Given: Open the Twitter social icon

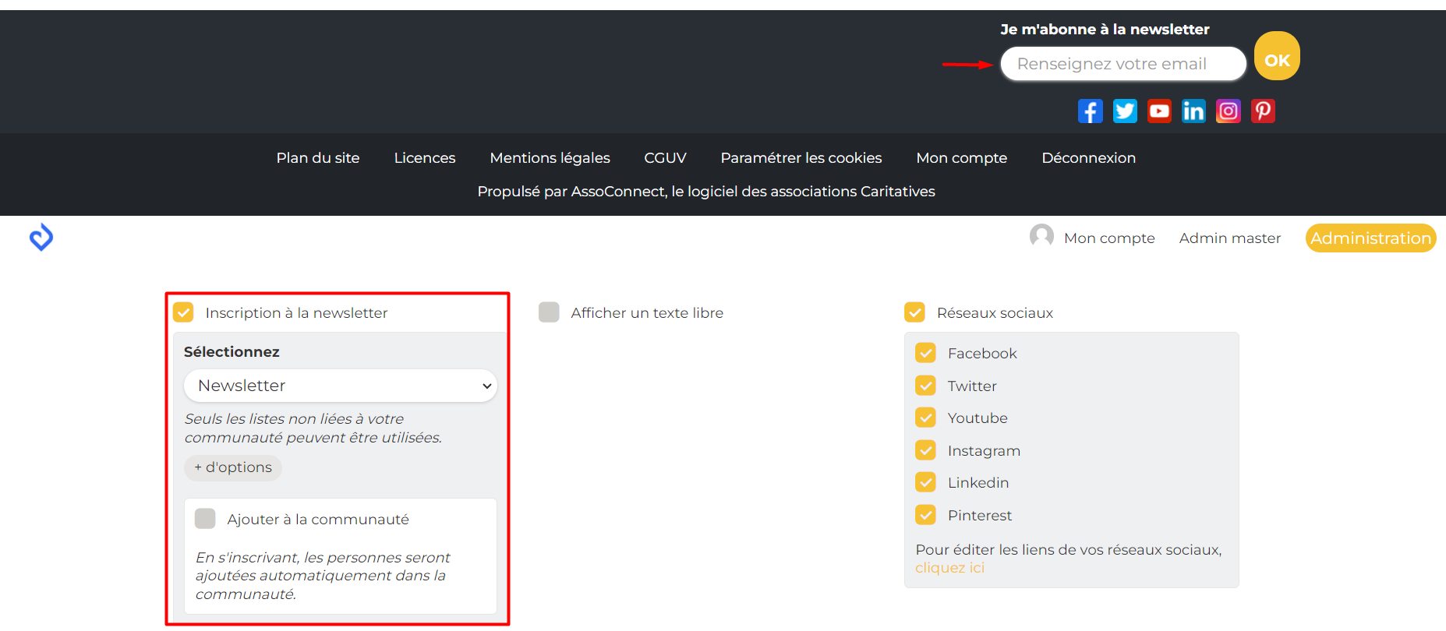Looking at the screenshot, I should tap(1124, 111).
